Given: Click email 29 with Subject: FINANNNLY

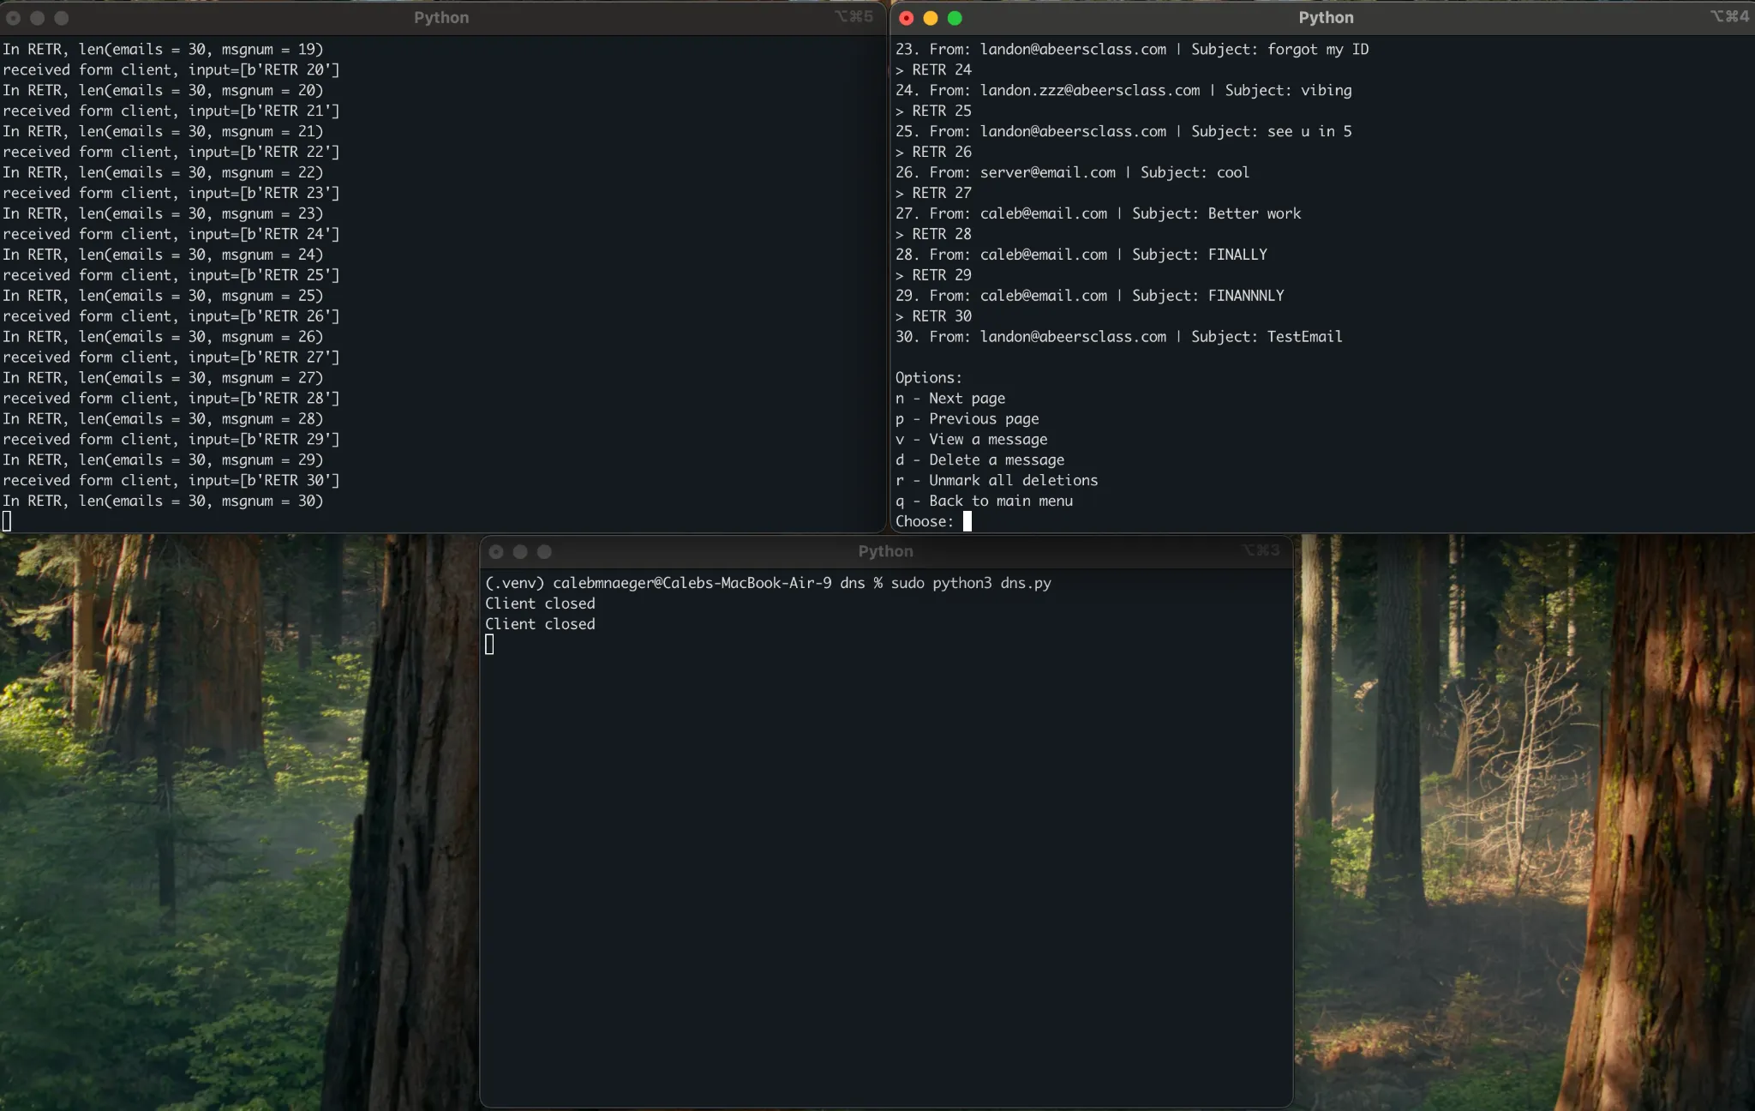Looking at the screenshot, I should (1090, 296).
